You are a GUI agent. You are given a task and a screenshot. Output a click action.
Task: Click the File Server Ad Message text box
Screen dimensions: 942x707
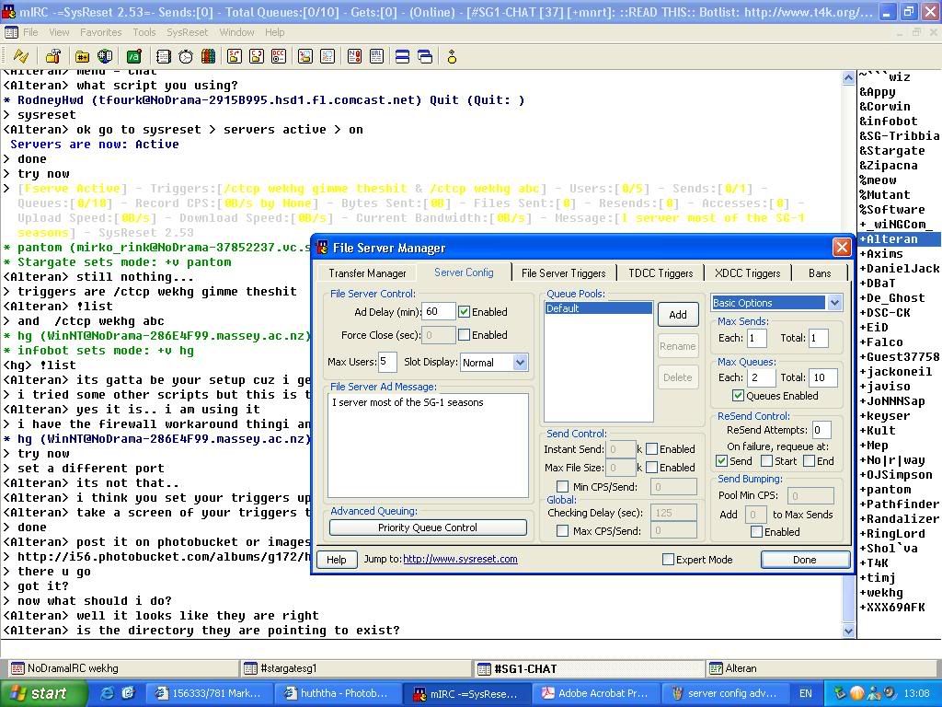tap(428, 446)
